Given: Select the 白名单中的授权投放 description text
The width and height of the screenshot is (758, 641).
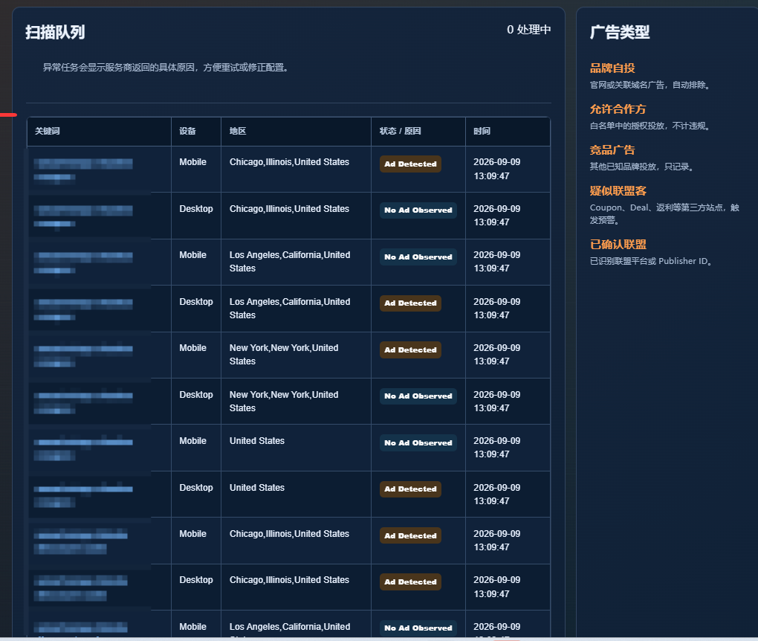Looking at the screenshot, I should click(x=651, y=126).
